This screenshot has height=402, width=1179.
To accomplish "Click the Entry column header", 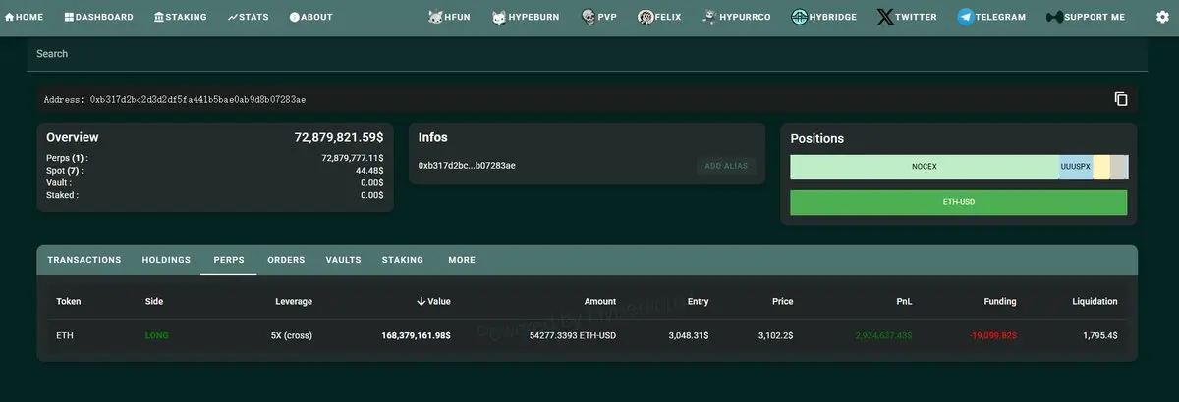I will [698, 301].
